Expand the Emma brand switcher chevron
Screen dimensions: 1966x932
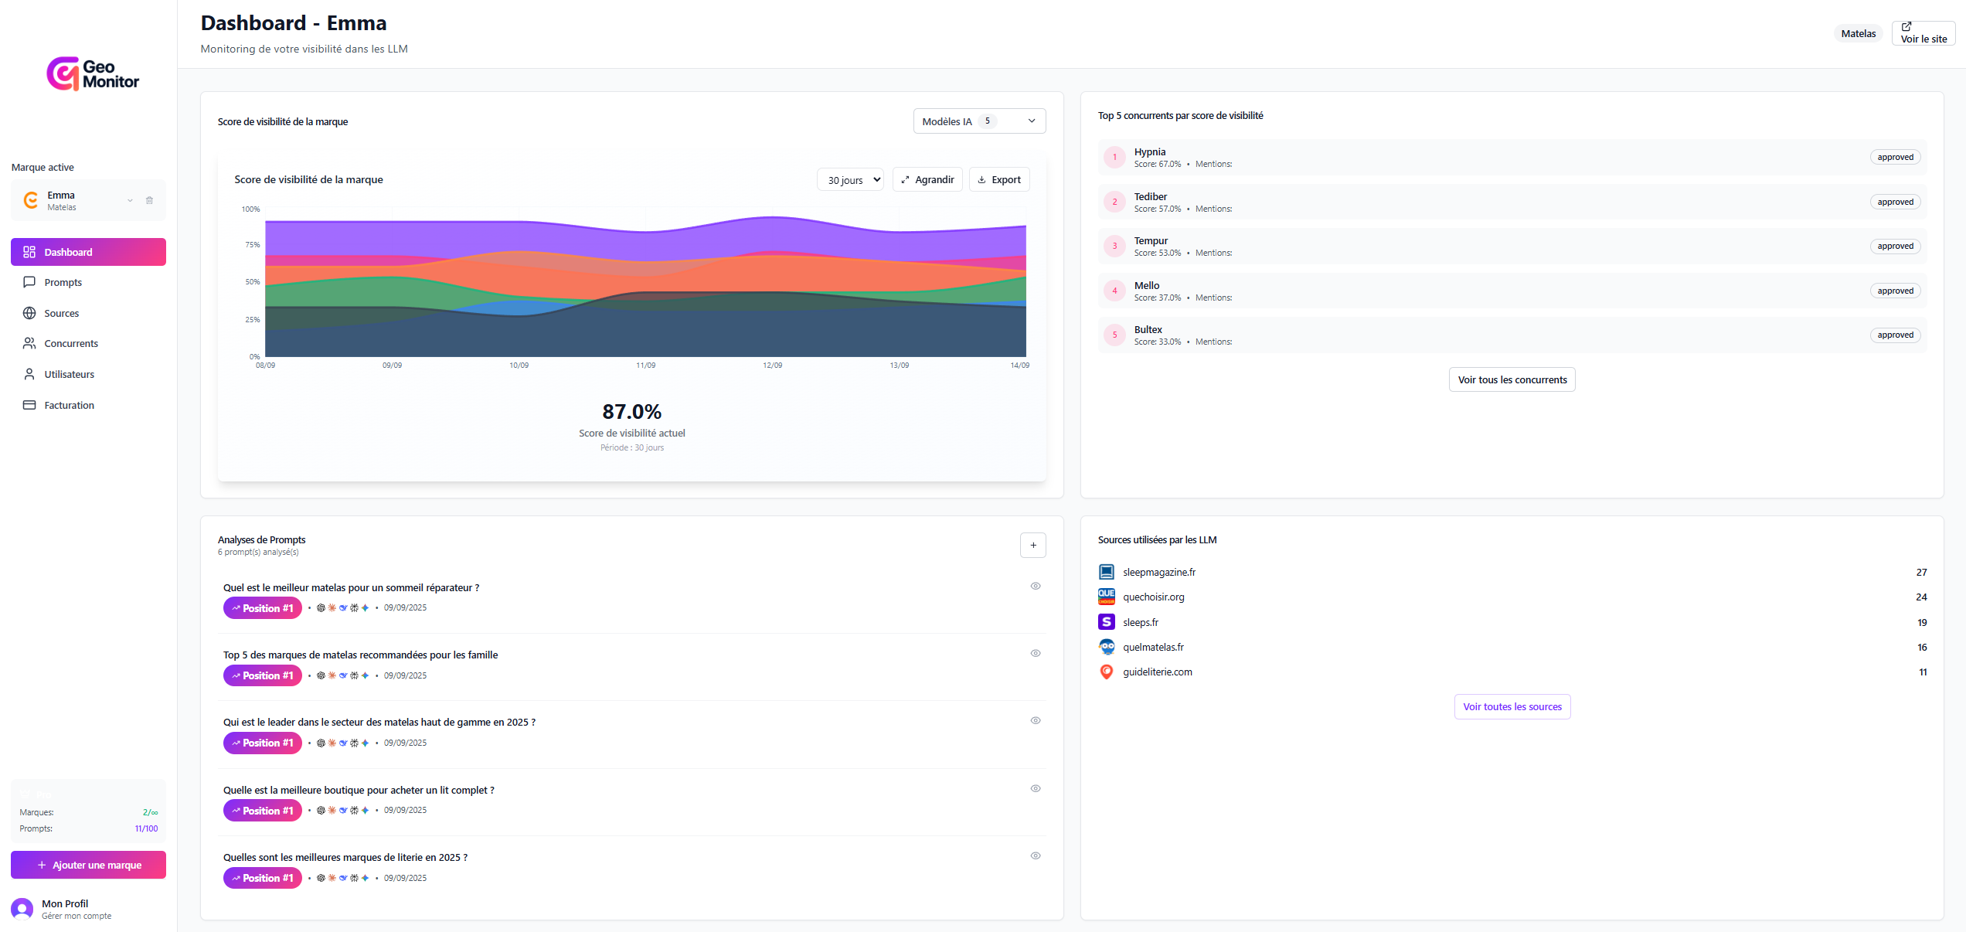(130, 199)
